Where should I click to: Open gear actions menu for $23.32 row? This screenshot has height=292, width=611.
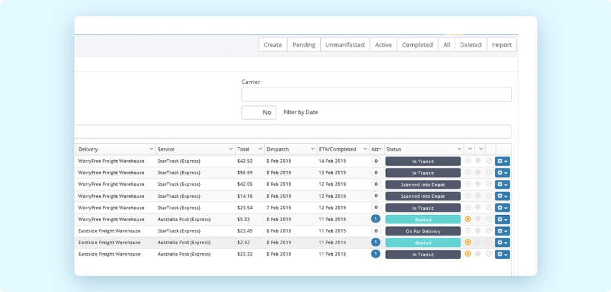pyautogui.click(x=502, y=254)
